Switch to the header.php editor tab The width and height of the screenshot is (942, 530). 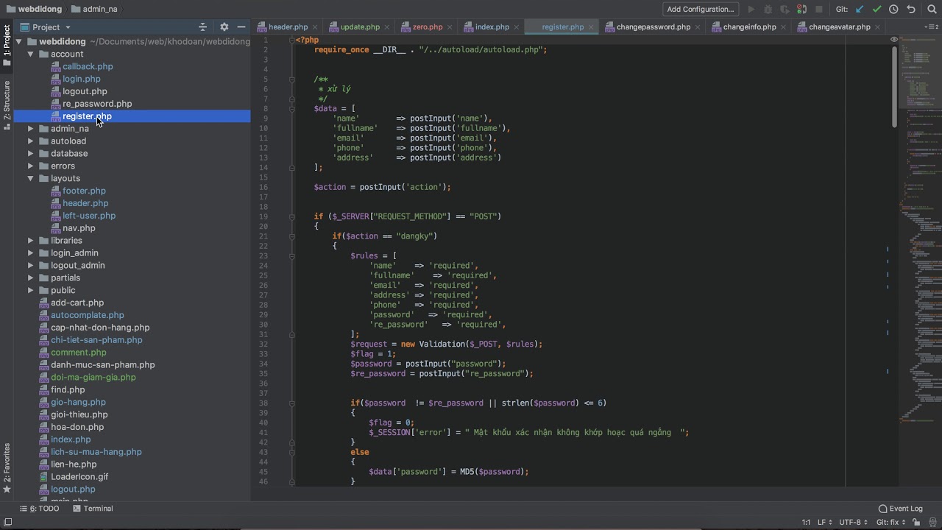(288, 27)
